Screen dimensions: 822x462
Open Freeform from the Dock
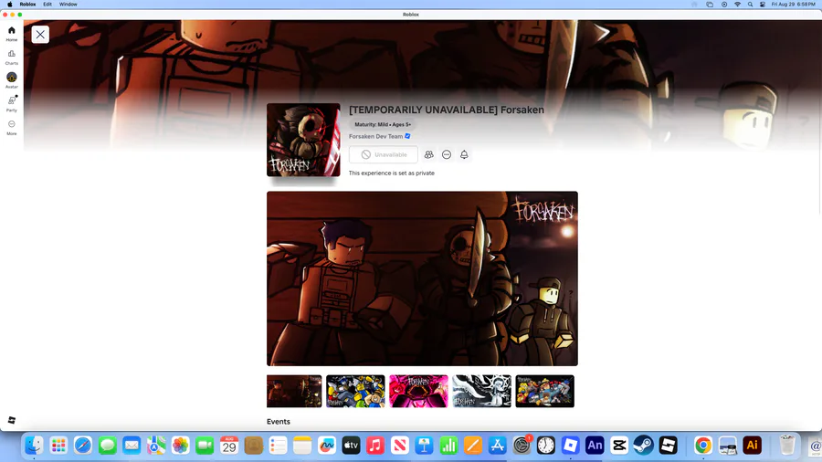(327, 446)
